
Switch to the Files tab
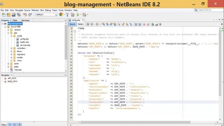[15, 20]
